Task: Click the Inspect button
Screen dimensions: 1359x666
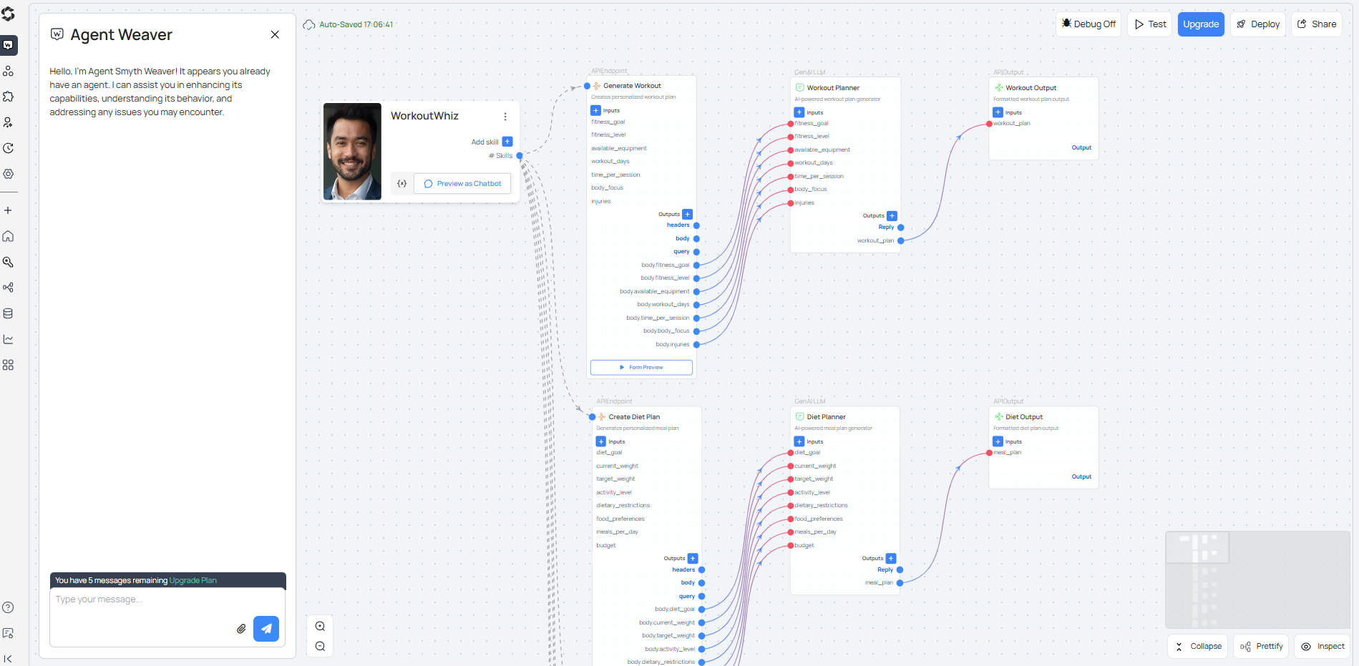Action: [1323, 647]
